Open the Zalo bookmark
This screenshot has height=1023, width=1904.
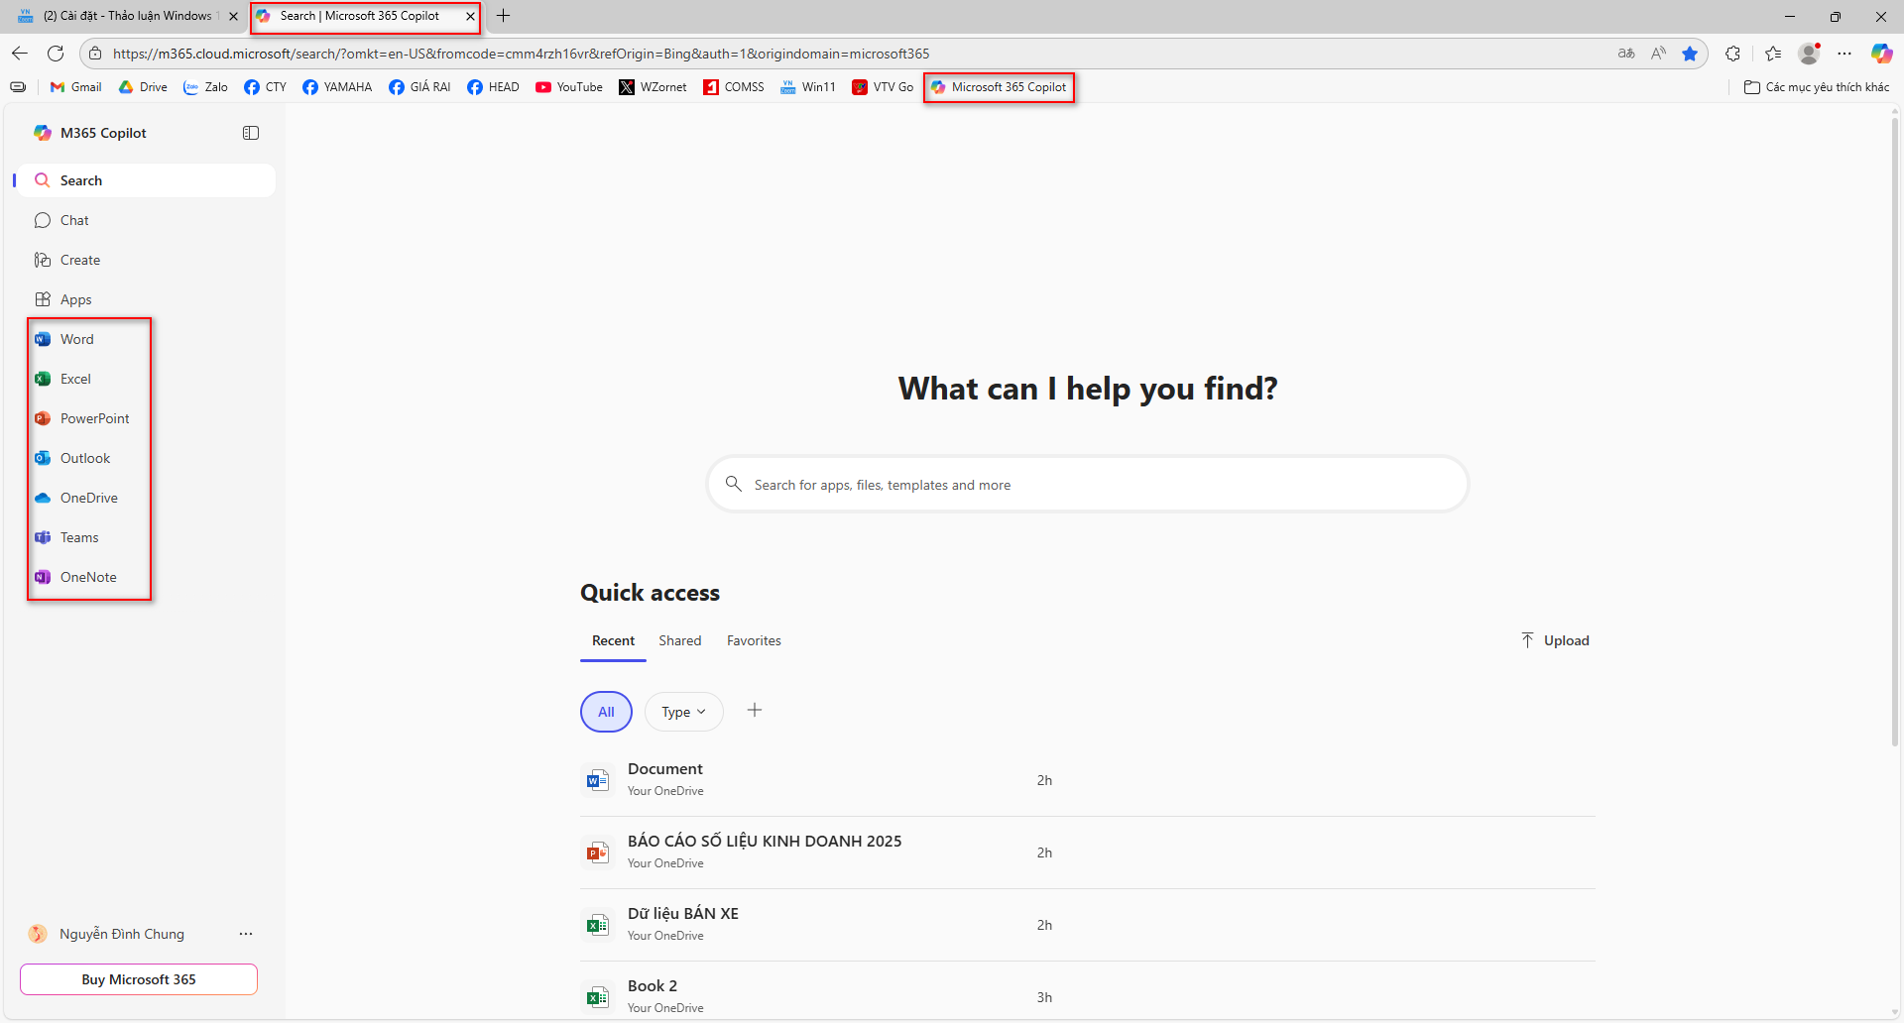point(205,87)
